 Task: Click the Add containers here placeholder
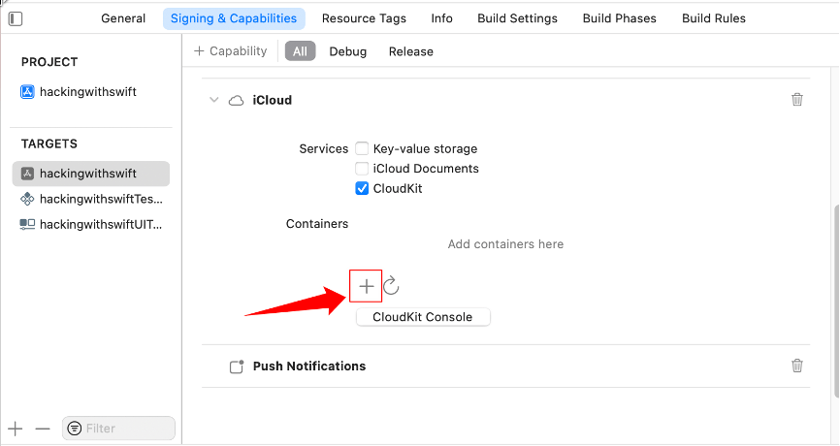click(x=505, y=244)
